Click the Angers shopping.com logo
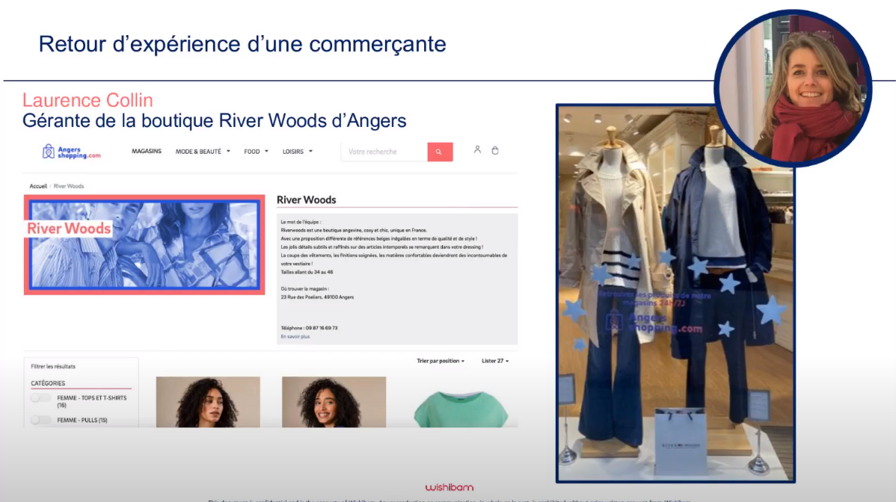The image size is (896, 502). [x=72, y=152]
